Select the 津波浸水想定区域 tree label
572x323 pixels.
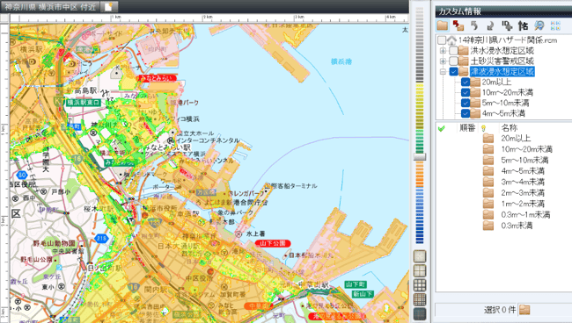(x=502, y=71)
